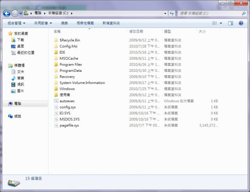Click the 'Windows 批次檔案' type cell
The width and height of the screenshot is (250, 192).
[179, 101]
